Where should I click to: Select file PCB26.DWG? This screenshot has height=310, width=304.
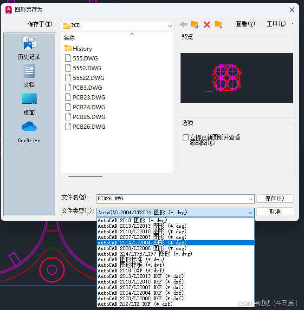(x=85, y=127)
